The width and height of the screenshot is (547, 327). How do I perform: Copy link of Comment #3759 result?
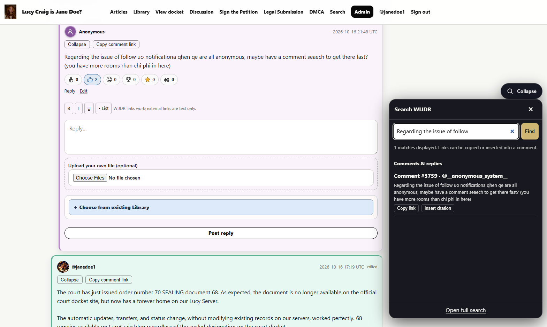click(406, 208)
